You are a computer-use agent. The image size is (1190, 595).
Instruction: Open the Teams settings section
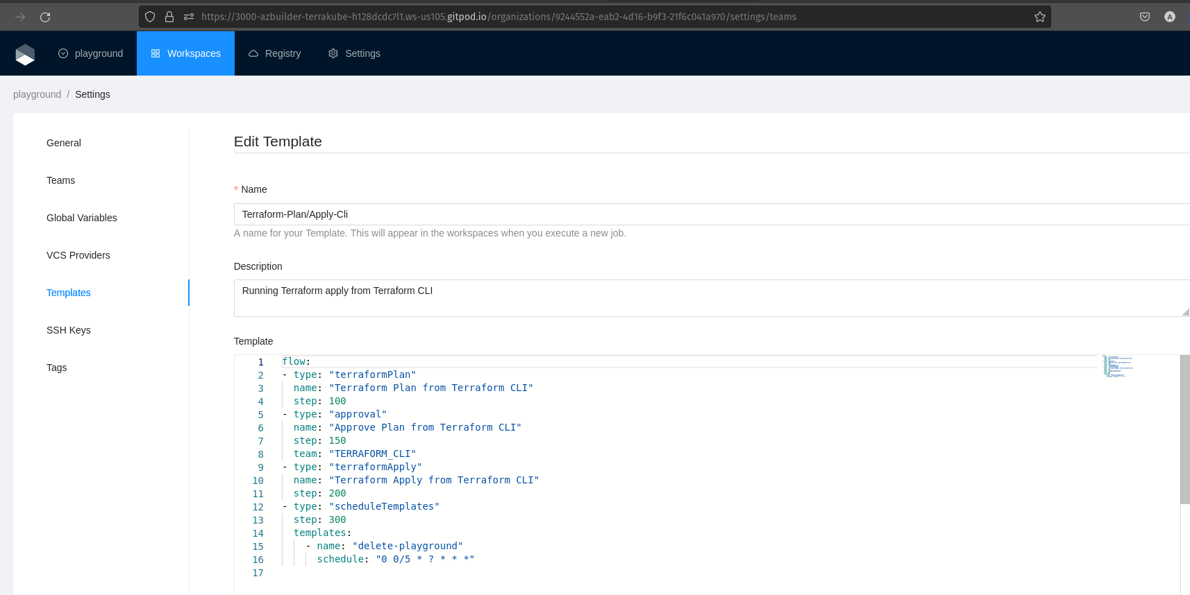(x=61, y=180)
